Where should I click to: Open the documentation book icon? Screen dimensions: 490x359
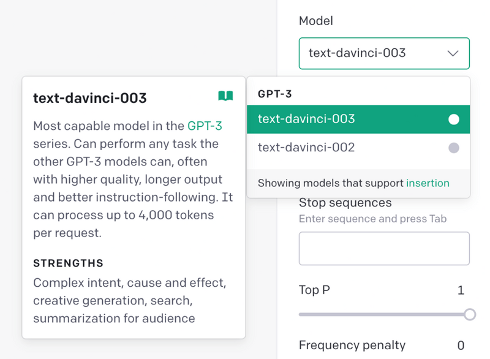coord(225,97)
